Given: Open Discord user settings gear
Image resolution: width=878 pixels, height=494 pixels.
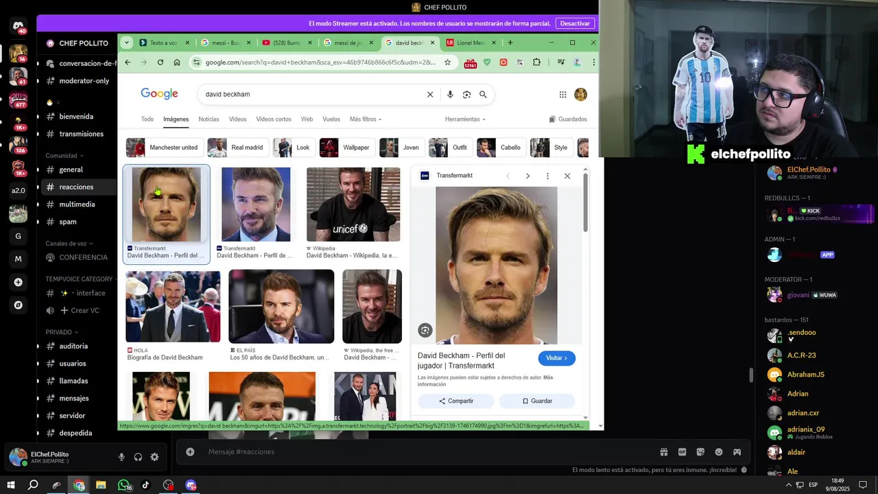Looking at the screenshot, I should point(154,457).
